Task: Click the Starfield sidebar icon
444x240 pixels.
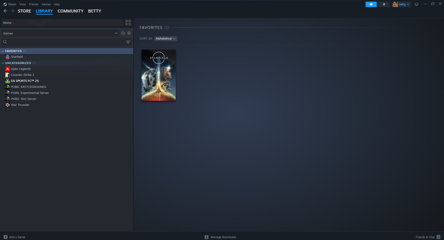Action: click(x=8, y=57)
